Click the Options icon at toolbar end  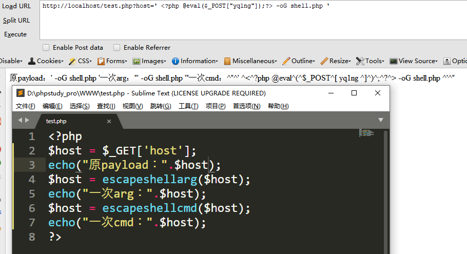tap(447, 61)
